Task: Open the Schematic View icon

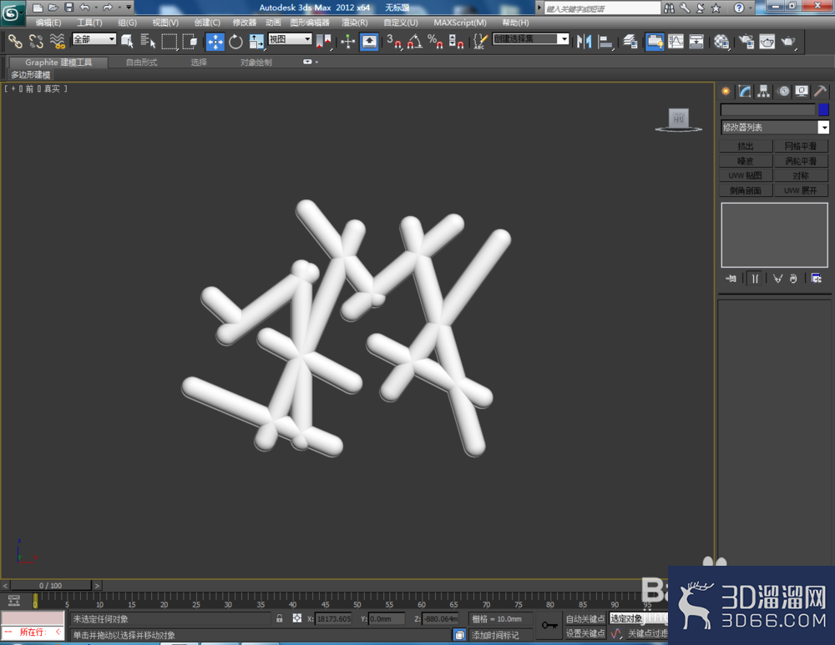Action: (x=696, y=42)
